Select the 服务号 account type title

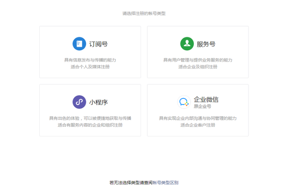(x=206, y=44)
